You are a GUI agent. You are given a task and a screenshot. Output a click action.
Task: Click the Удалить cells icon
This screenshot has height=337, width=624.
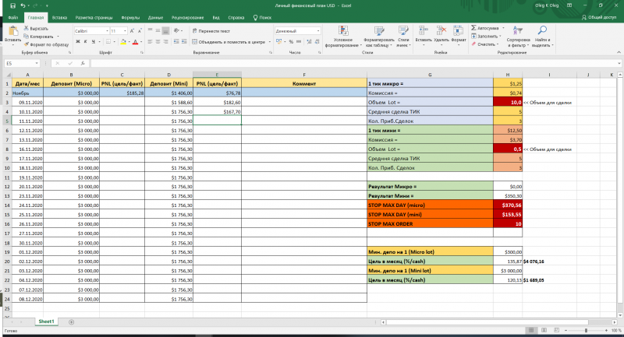[441, 31]
